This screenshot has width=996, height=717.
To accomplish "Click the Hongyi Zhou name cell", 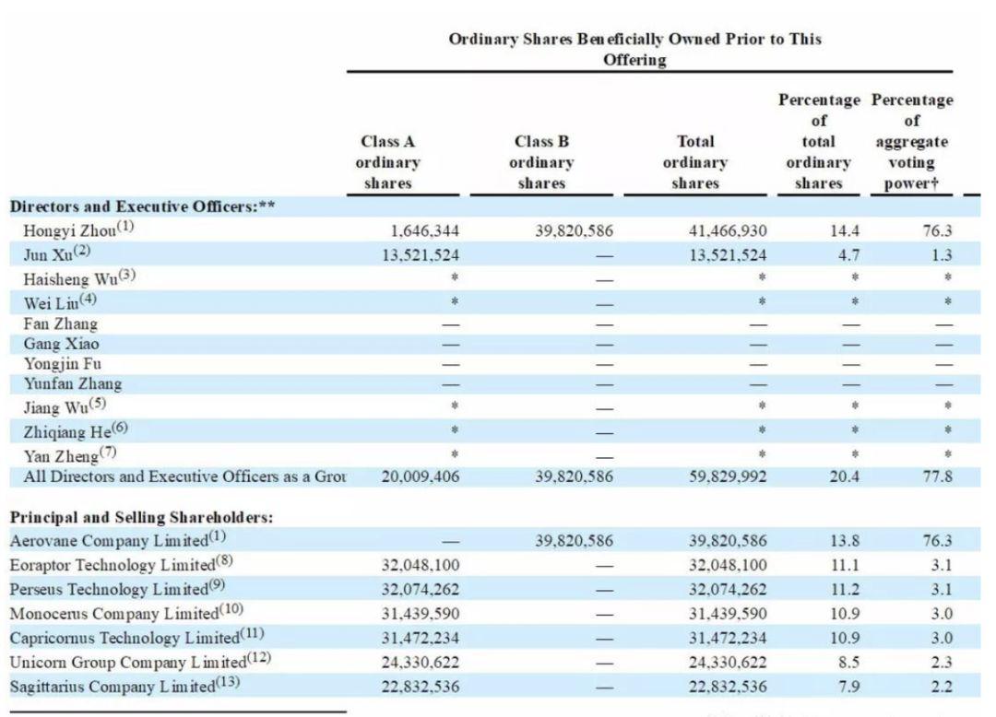I will tap(78, 229).
